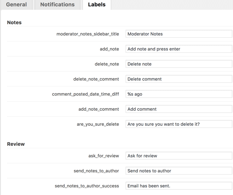Edit the 'Ask for review' input field
This screenshot has height=195, width=233.
[179, 156]
